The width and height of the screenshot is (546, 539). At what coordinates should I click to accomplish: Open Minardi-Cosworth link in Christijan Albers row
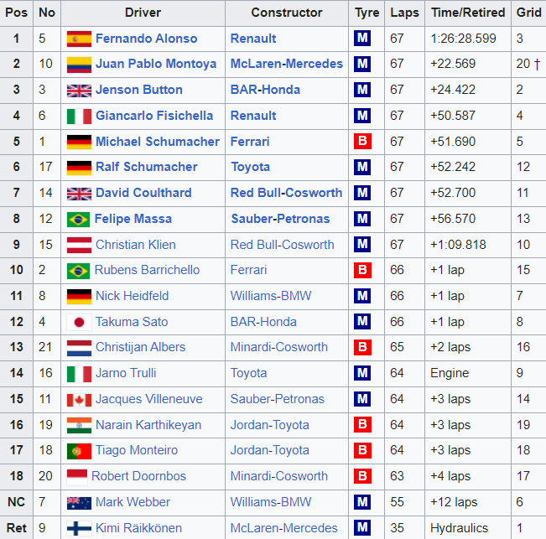tap(279, 347)
